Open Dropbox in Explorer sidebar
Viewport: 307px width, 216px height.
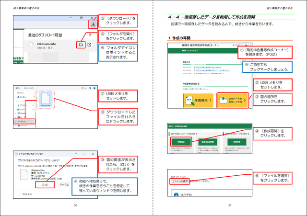[22, 113]
